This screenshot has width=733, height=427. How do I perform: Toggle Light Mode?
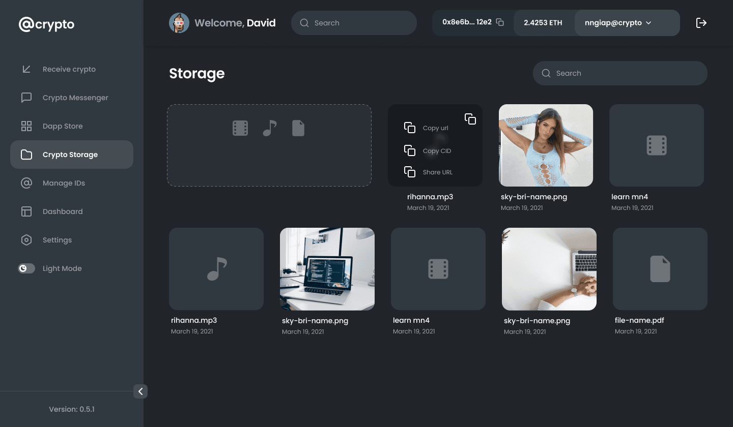(26, 268)
